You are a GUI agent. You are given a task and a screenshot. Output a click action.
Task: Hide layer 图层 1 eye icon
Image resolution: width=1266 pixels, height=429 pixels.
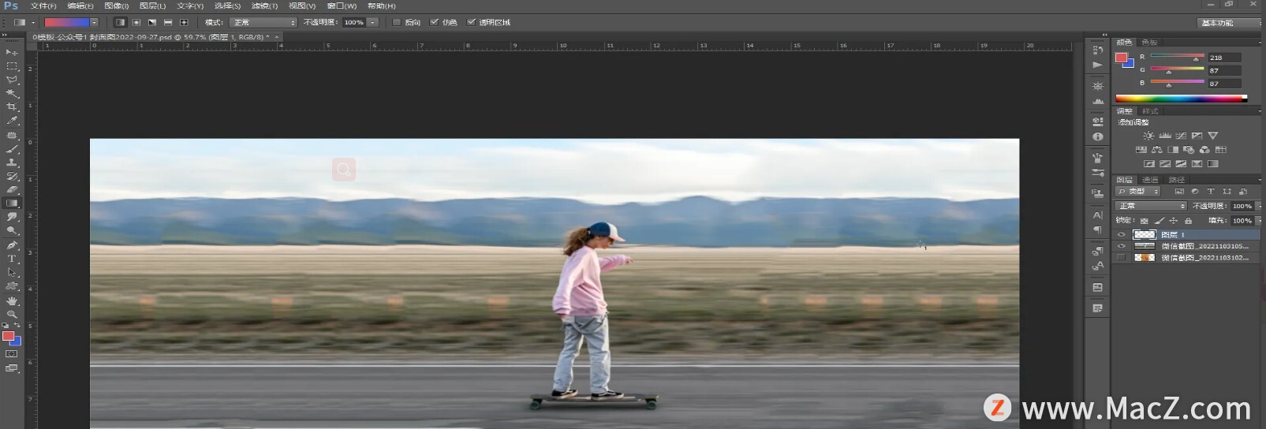pyautogui.click(x=1121, y=234)
